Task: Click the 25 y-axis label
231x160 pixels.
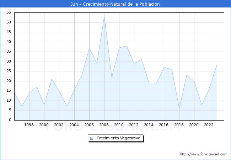Action: point(9,71)
